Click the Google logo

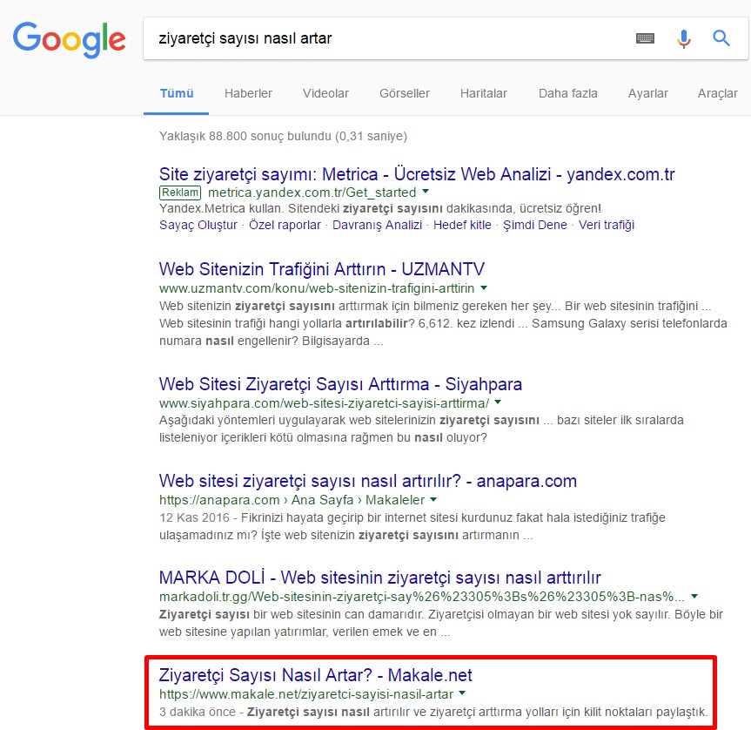point(70,40)
